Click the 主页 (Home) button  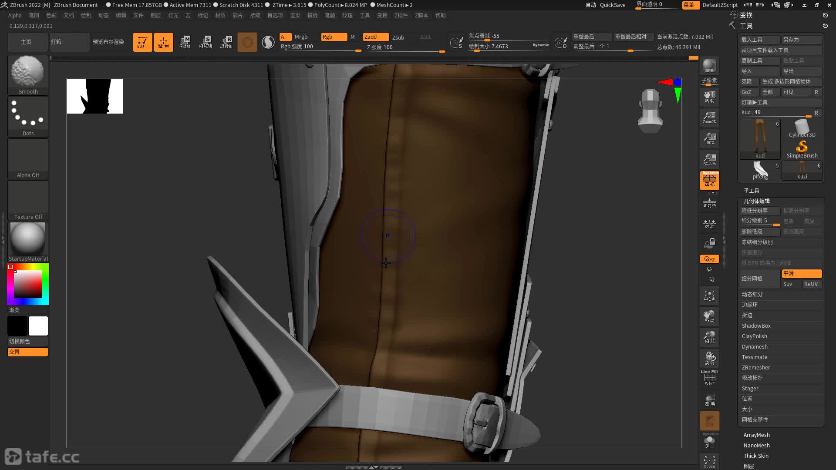[27, 42]
